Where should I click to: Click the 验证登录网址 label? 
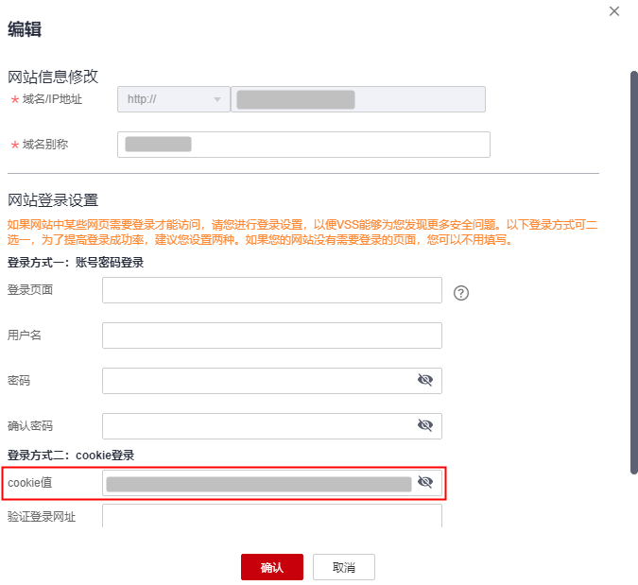[42, 516]
